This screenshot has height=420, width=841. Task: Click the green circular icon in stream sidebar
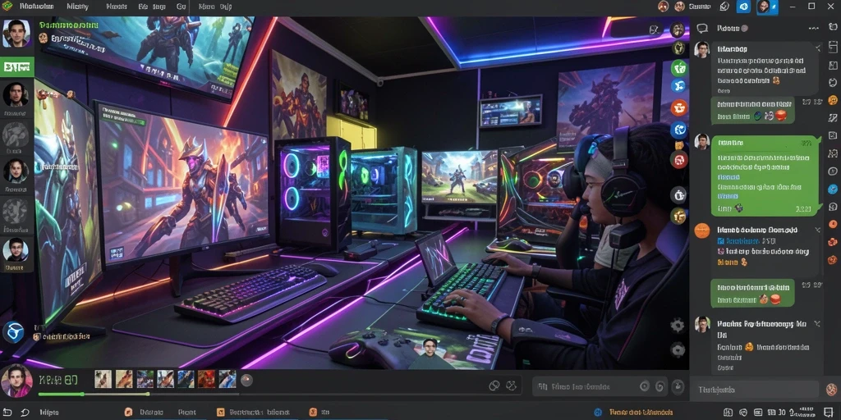pyautogui.click(x=679, y=67)
